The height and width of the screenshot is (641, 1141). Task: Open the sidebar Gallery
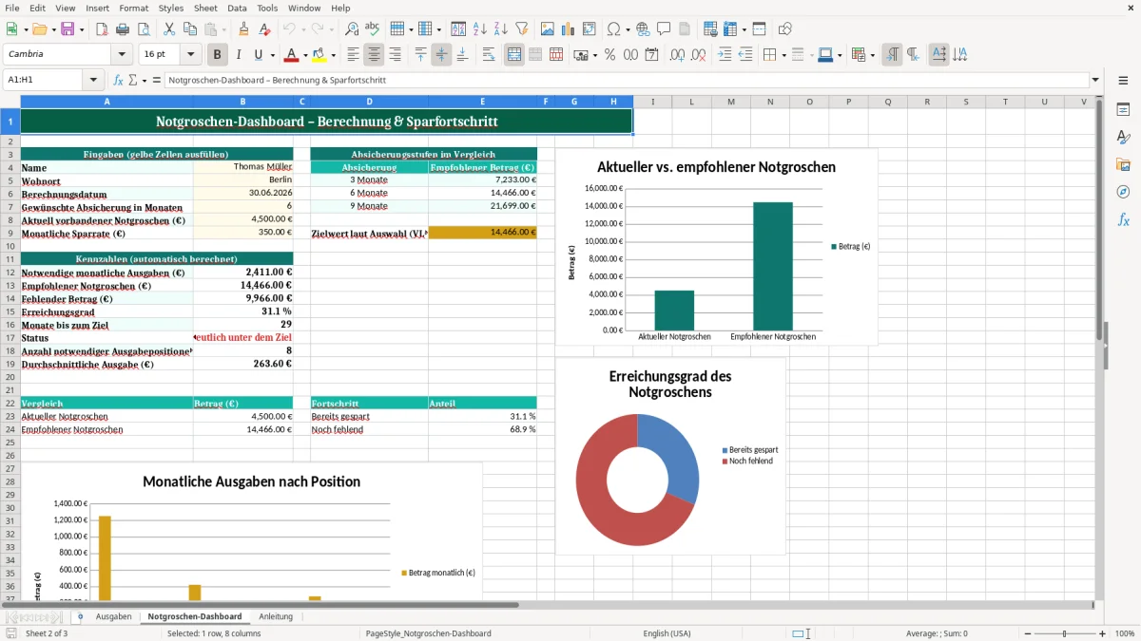[1123, 164]
